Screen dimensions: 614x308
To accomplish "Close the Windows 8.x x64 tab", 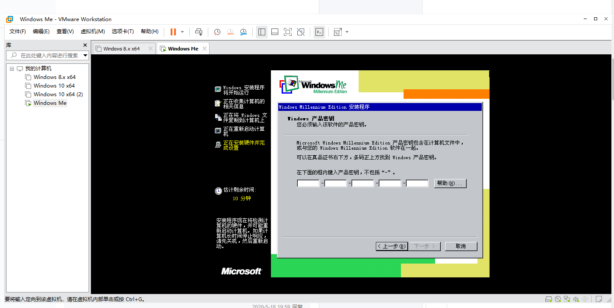I will [150, 49].
